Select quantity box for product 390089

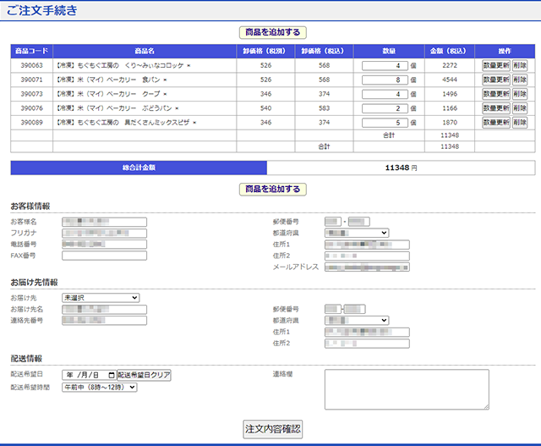(x=385, y=123)
